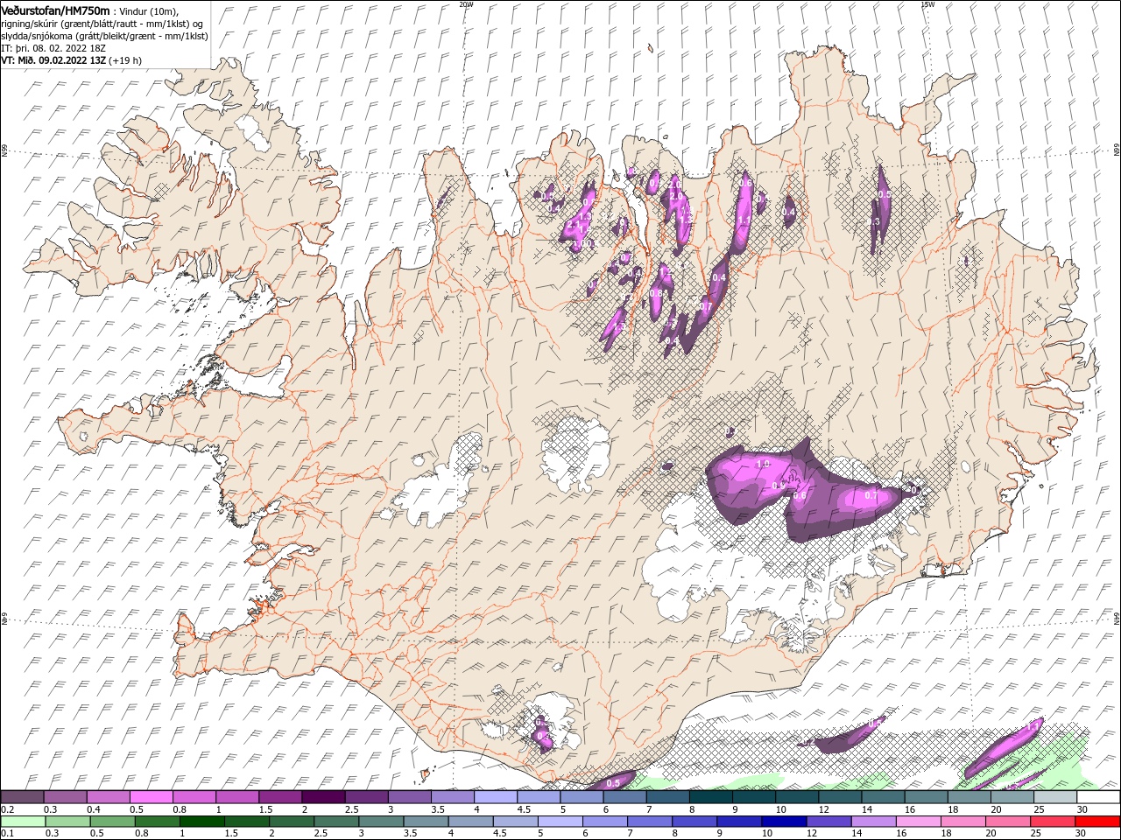Select the darkest purple swatch labeled 2
The image size is (1121, 840).
coord(322,797)
